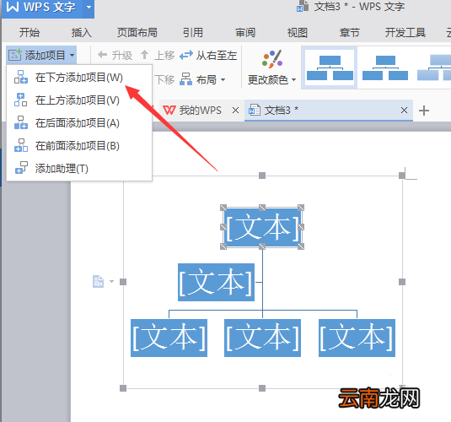Click the WPS 文字 application button
Screen dimensions: 451x422
42,7
